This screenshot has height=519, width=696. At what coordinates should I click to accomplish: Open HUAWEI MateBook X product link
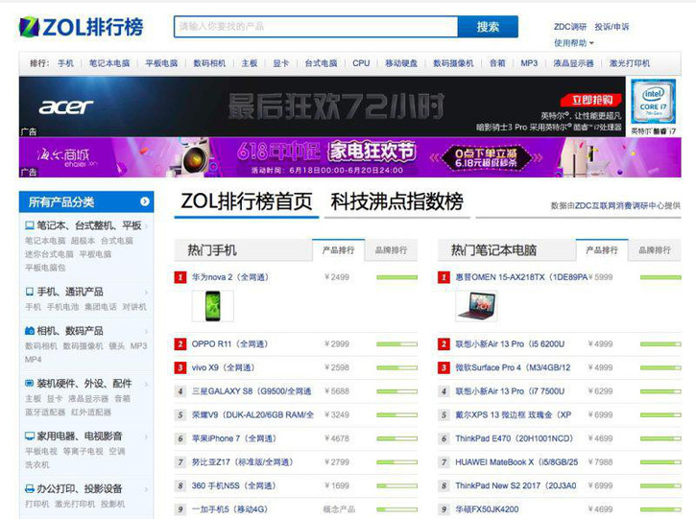[516, 461]
